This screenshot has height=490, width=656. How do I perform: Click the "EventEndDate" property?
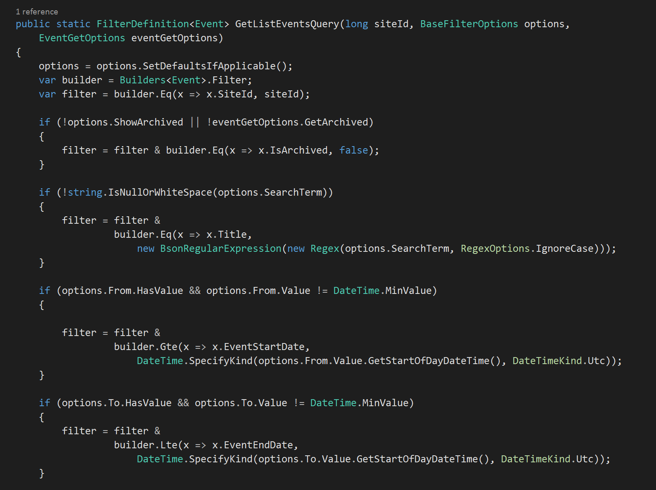(x=258, y=445)
